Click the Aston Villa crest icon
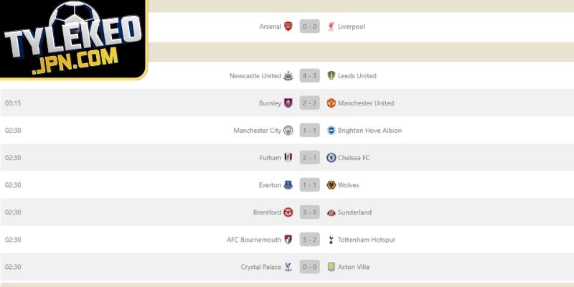 pyautogui.click(x=331, y=266)
